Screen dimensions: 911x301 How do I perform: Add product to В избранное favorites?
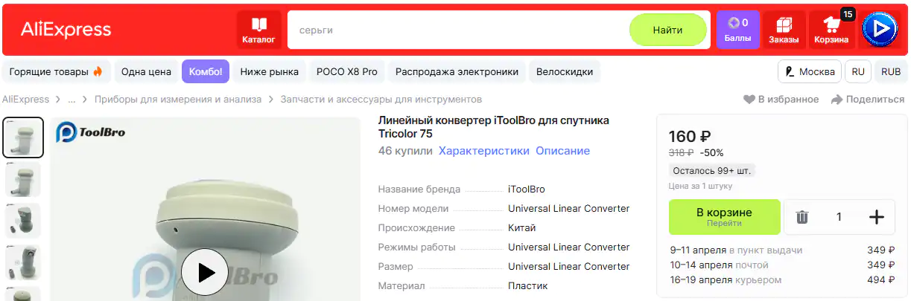[x=781, y=99]
